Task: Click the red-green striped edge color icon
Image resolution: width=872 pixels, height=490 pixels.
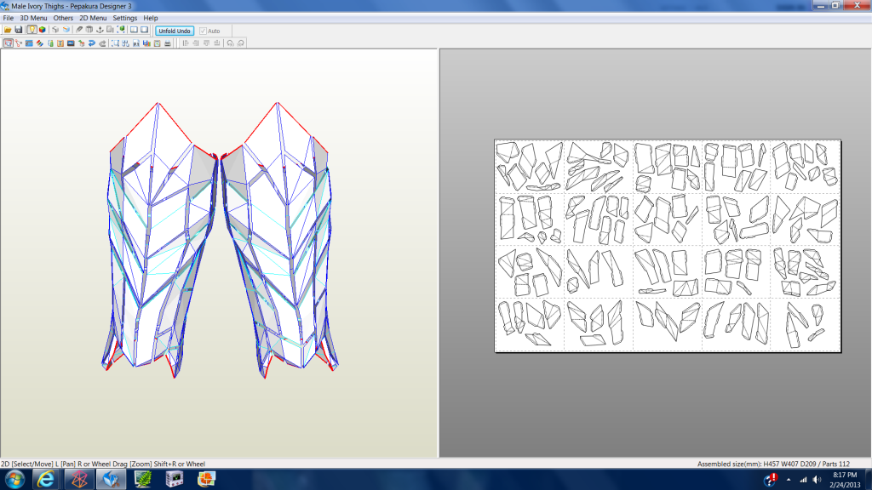Action: pyautogui.click(x=39, y=43)
